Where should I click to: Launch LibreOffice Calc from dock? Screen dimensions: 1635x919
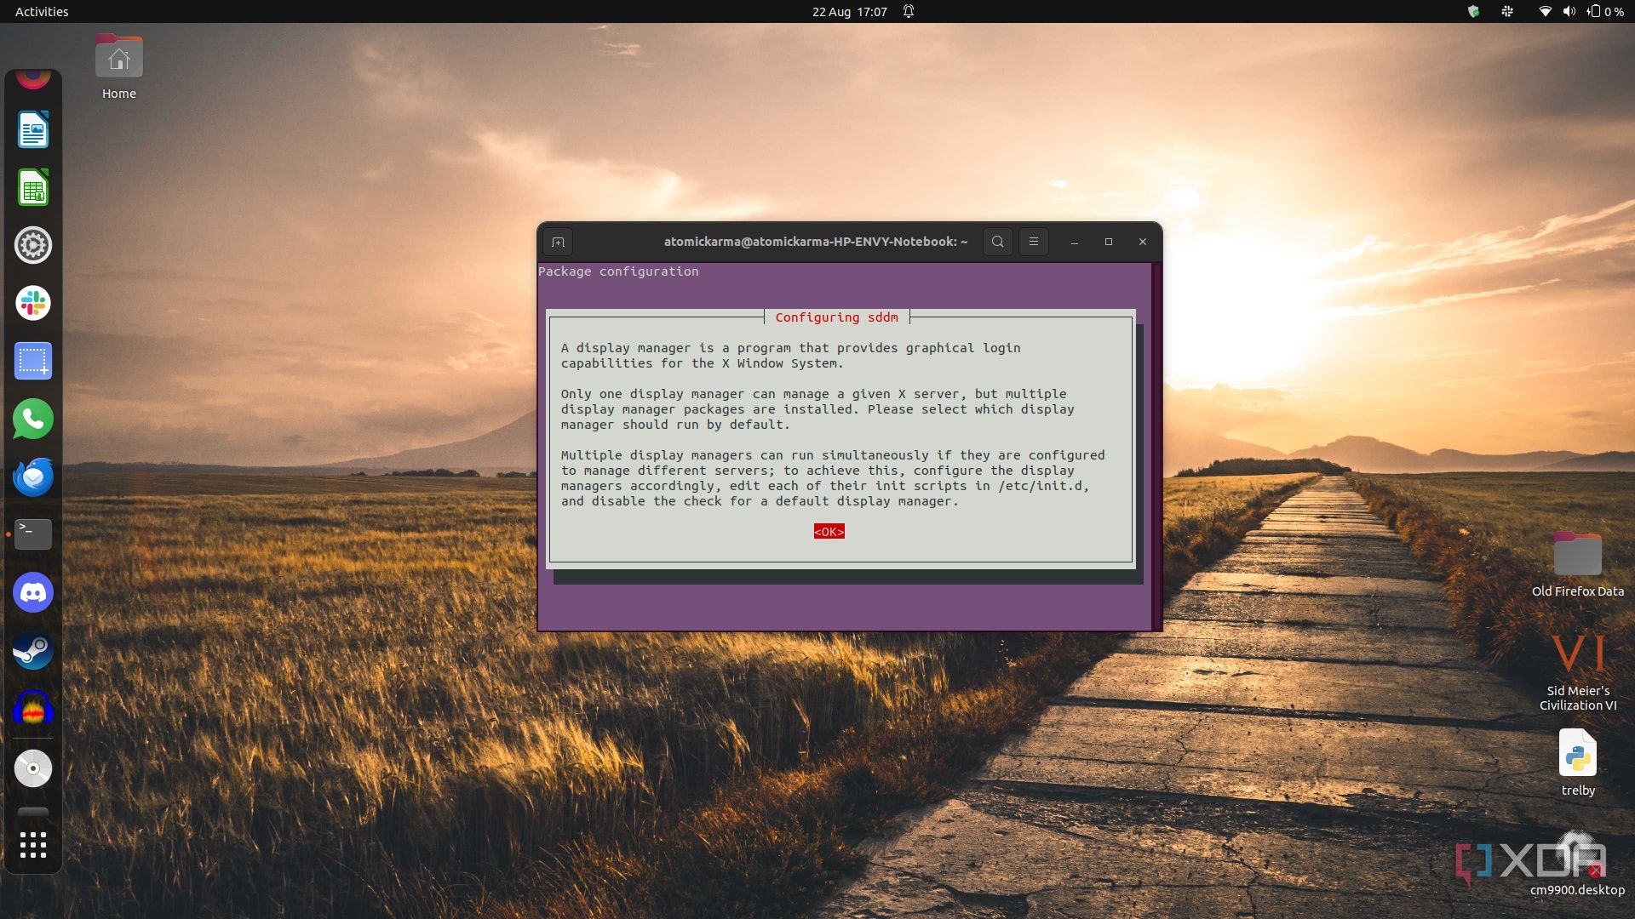coord(33,188)
